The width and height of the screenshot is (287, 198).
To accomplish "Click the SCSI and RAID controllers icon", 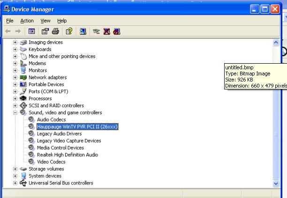I will pyautogui.click(x=23, y=106).
